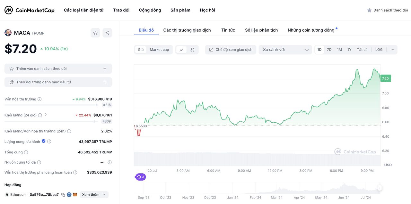This screenshot has height=204, width=411.
Task: Click the 46,502,452 TRUMP total supply value
Action: pyautogui.click(x=95, y=152)
